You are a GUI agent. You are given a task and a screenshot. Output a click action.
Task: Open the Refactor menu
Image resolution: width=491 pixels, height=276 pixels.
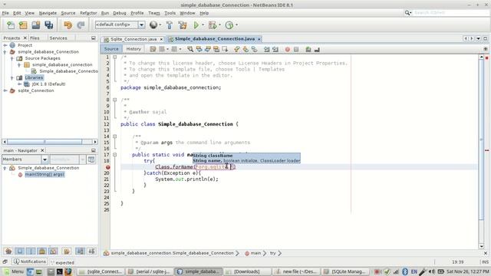[88, 13]
